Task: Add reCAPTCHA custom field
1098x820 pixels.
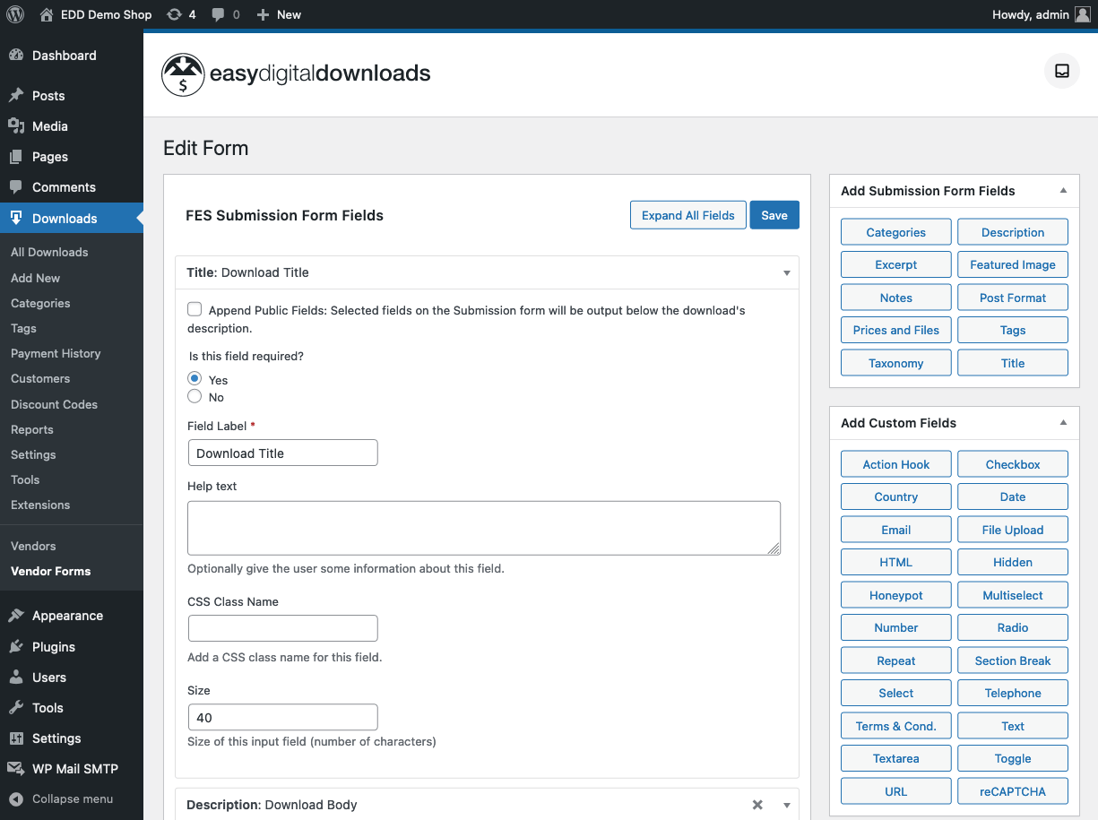Action: point(1013,791)
